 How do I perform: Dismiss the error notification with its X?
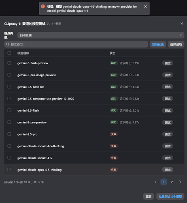click(x=145, y=6)
